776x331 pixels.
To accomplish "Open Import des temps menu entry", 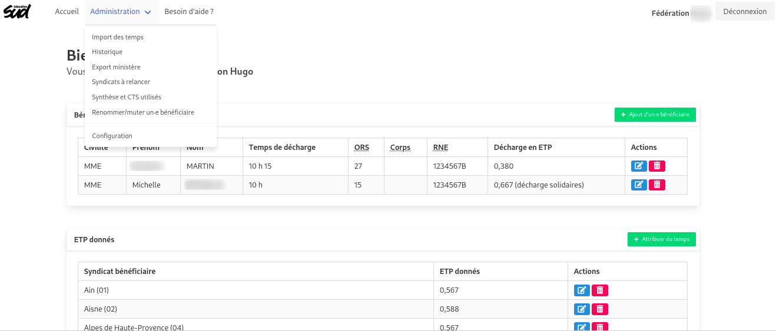I will click(118, 37).
